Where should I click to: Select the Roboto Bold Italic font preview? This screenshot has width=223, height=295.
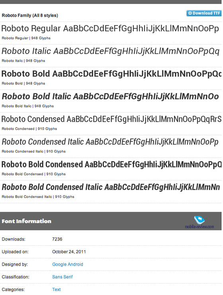click(x=110, y=97)
